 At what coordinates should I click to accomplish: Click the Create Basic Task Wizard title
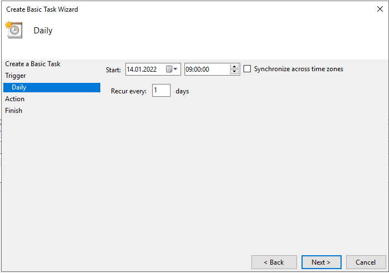point(42,9)
